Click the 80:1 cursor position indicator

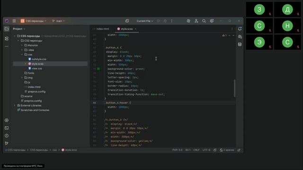click(x=188, y=150)
